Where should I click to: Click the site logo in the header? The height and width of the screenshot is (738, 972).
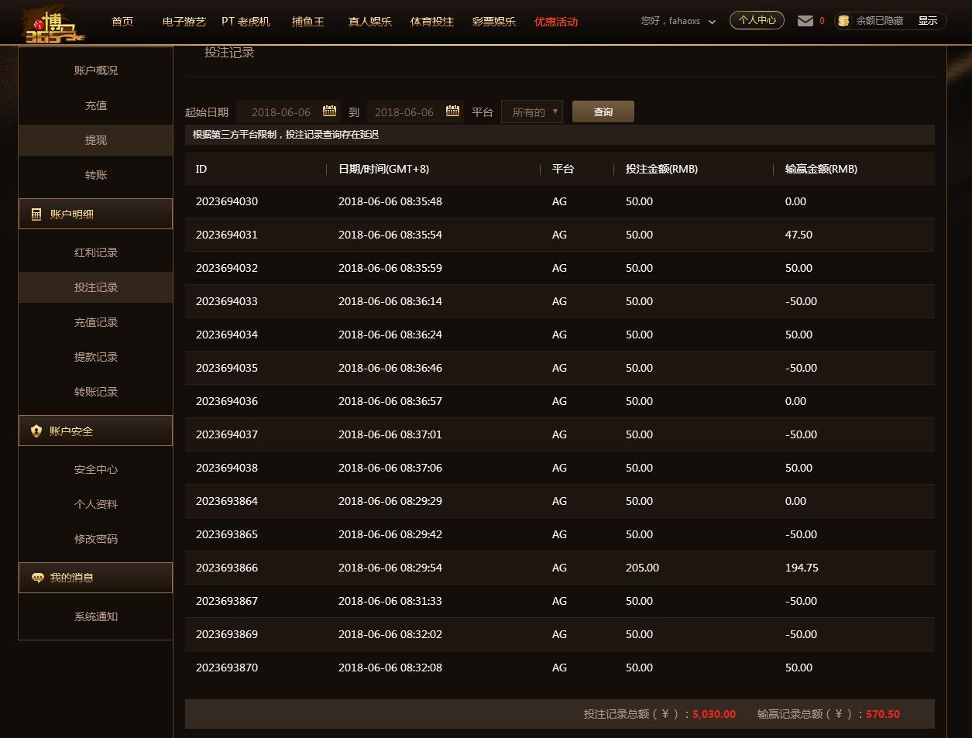tap(52, 23)
